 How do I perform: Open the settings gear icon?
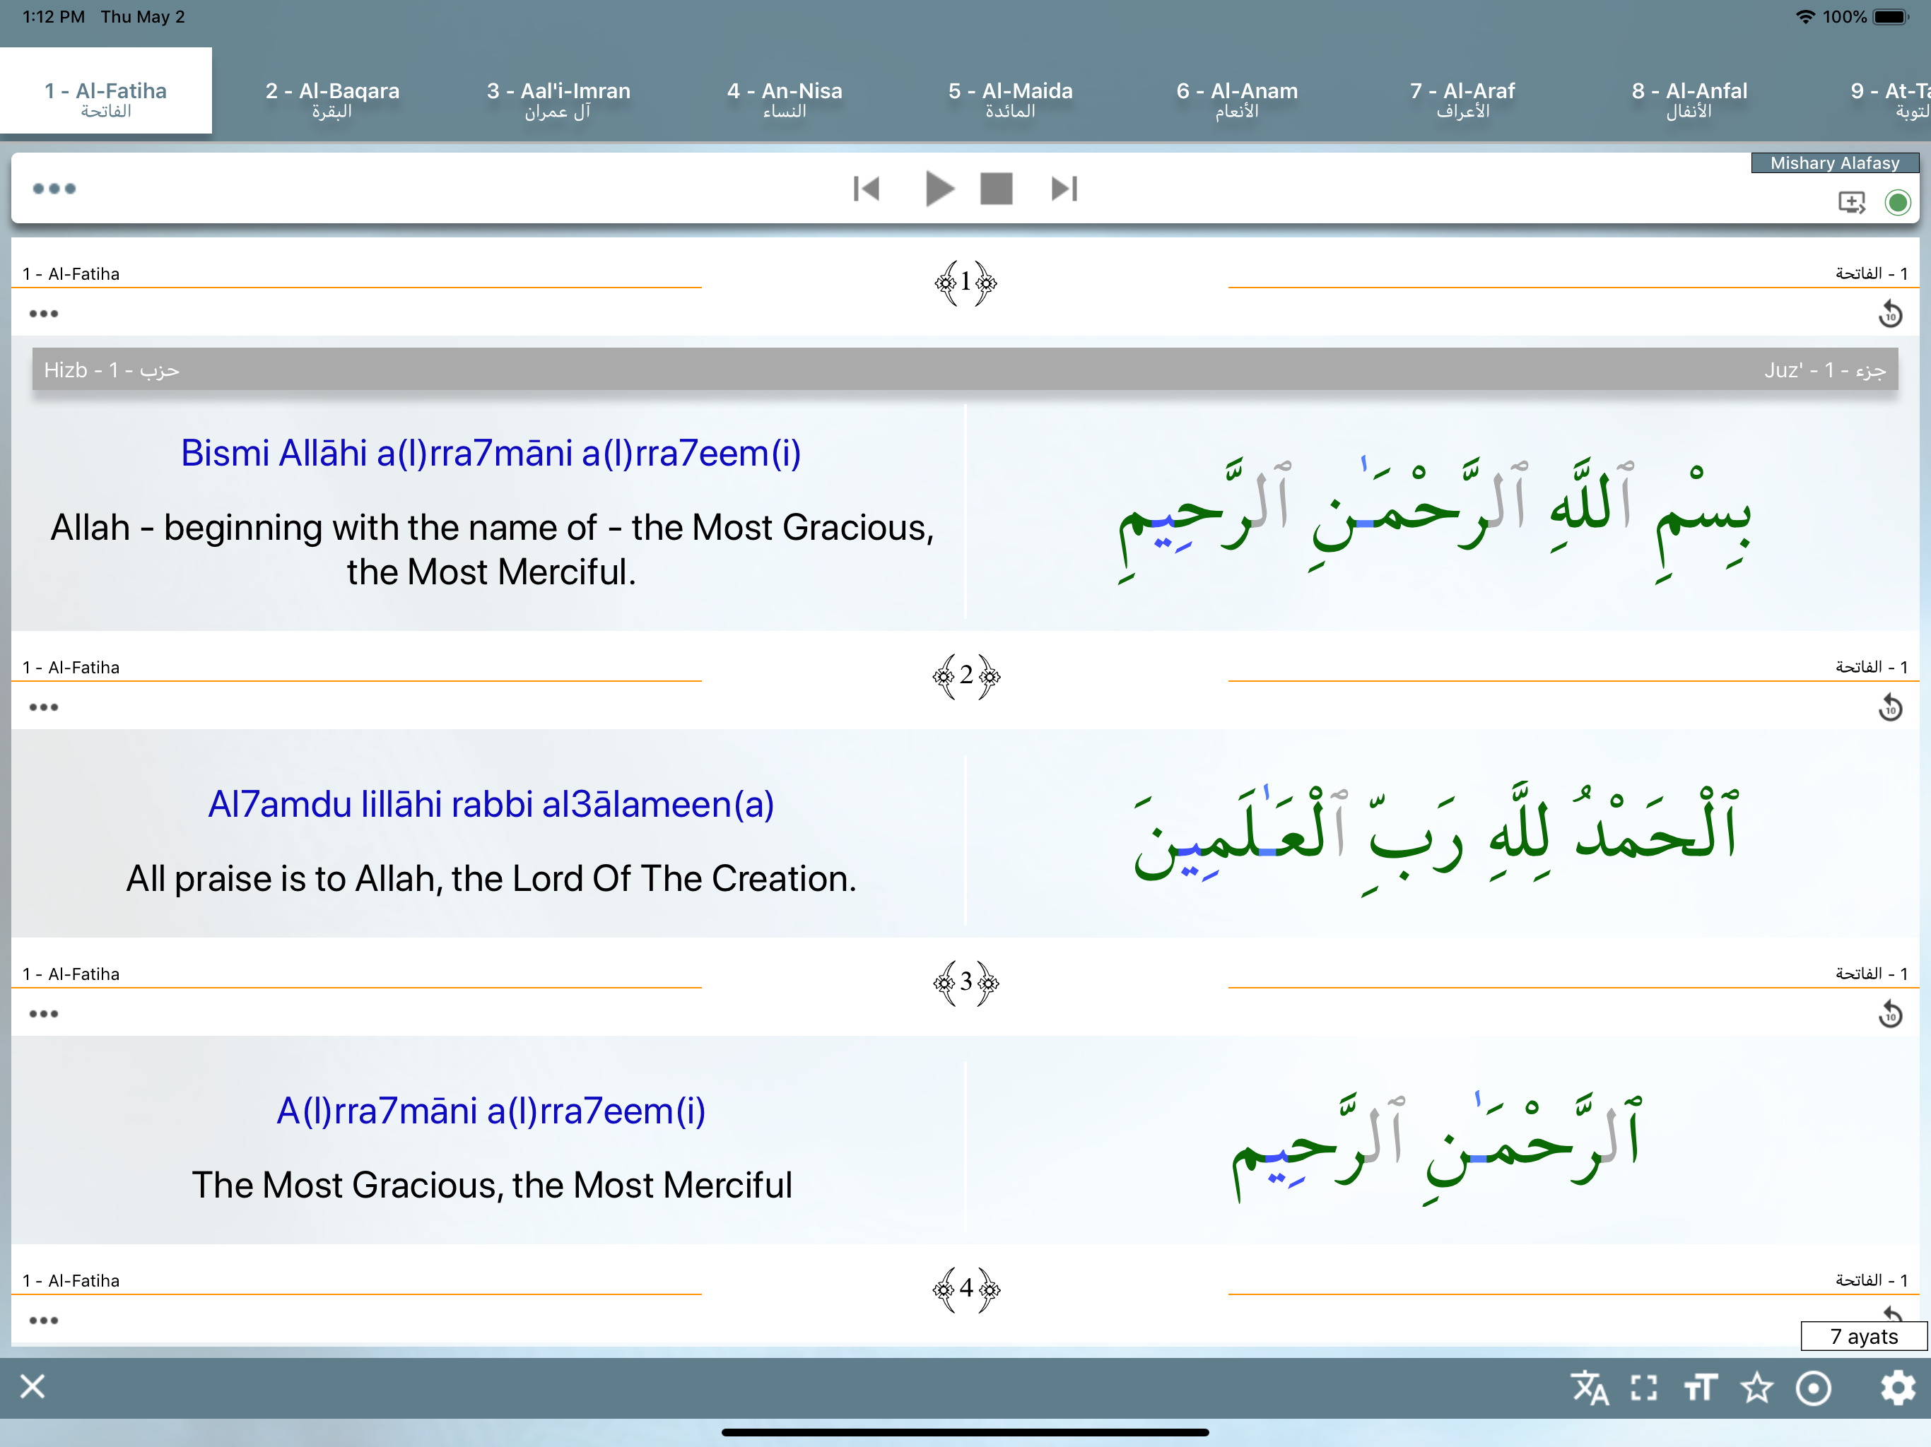coord(1897,1388)
